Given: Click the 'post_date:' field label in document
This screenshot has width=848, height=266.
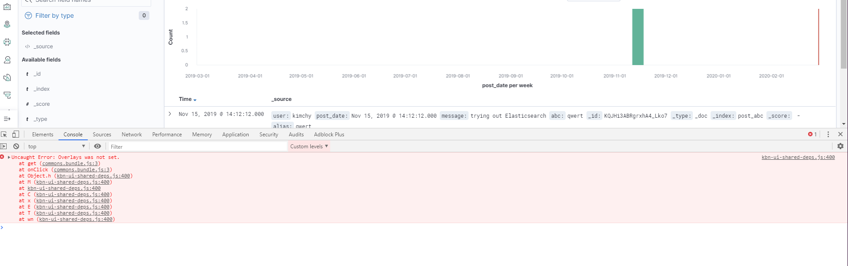Looking at the screenshot, I should pos(332,116).
